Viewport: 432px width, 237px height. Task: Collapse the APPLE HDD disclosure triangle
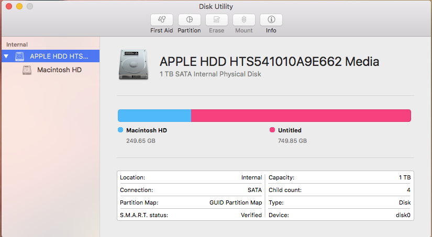(x=6, y=57)
